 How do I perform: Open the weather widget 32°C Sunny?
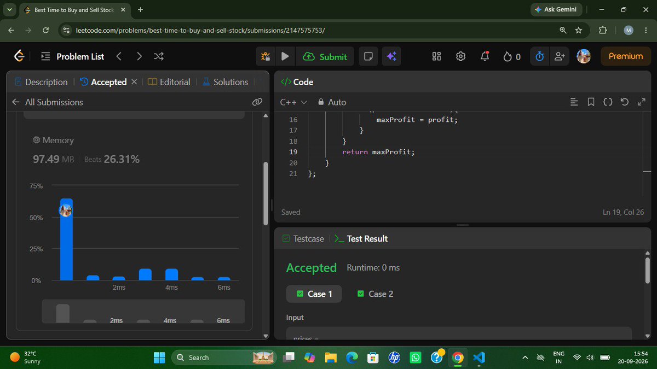pos(25,358)
